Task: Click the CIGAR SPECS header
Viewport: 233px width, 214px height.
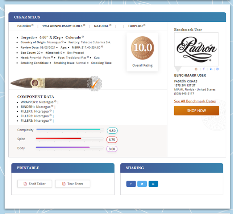Action: pos(27,17)
